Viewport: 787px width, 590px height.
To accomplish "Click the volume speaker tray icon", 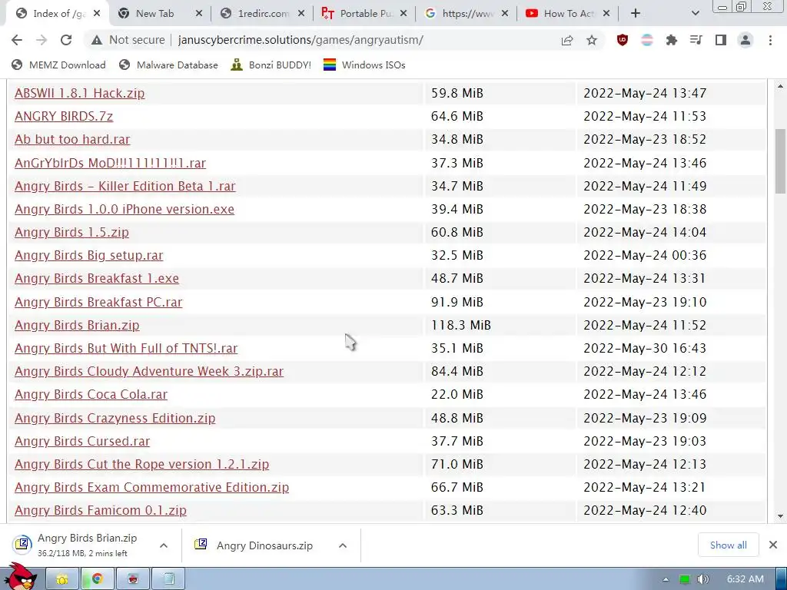I will [x=702, y=579].
